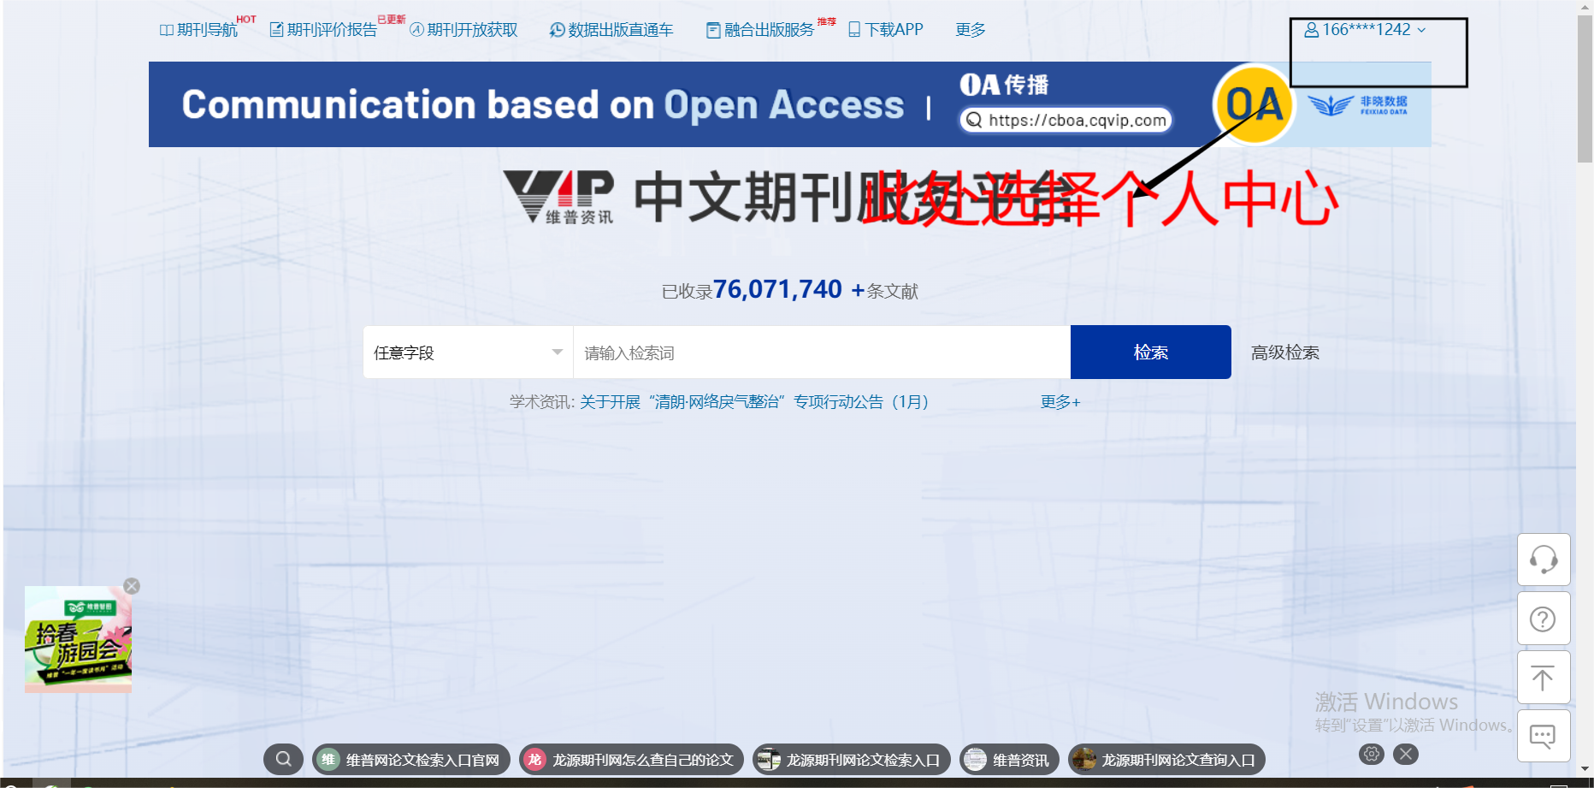Open the 清朗·网络戾气整治 announcement link

[754, 402]
